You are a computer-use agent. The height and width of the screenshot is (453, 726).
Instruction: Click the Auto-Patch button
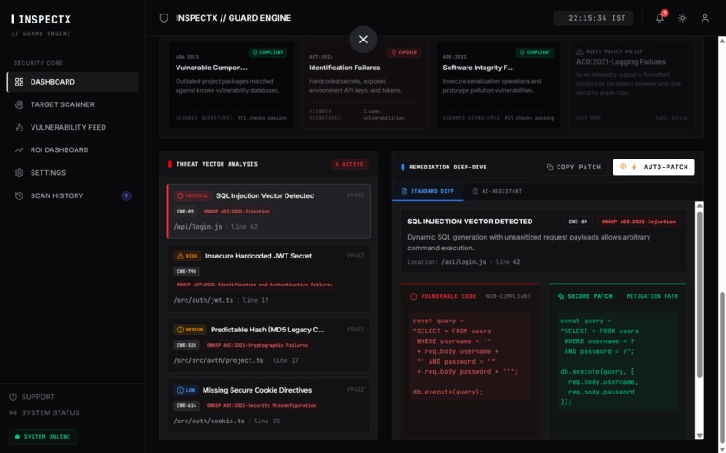click(x=653, y=167)
